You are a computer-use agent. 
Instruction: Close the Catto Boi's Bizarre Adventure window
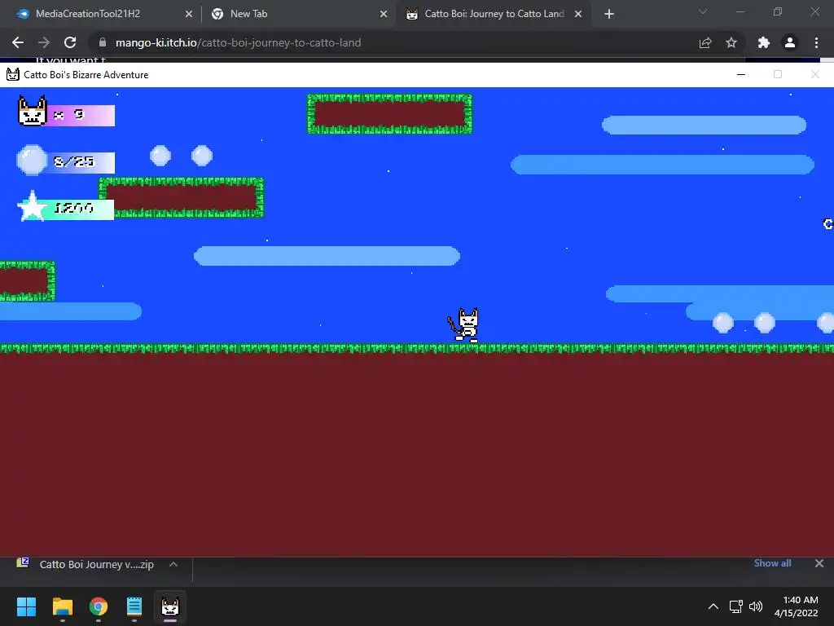(814, 74)
